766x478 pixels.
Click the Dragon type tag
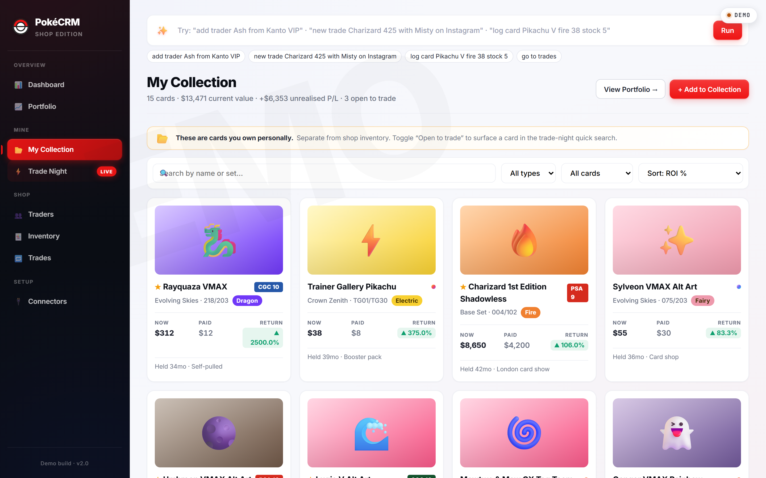point(247,301)
